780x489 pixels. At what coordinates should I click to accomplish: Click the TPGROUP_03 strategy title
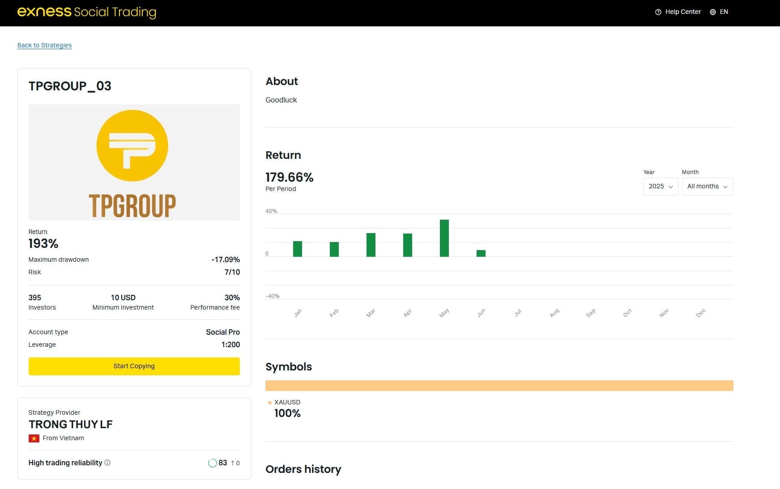(x=70, y=86)
